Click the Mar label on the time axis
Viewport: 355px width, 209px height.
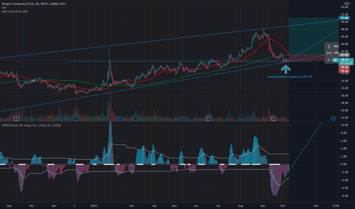coord(131,206)
